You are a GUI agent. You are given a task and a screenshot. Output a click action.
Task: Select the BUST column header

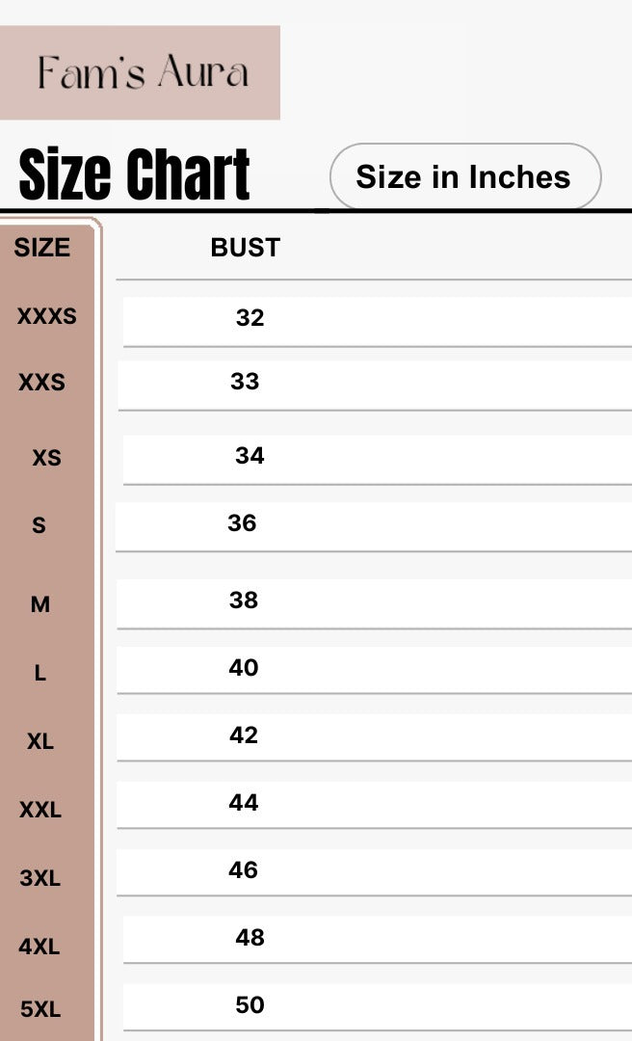click(245, 248)
